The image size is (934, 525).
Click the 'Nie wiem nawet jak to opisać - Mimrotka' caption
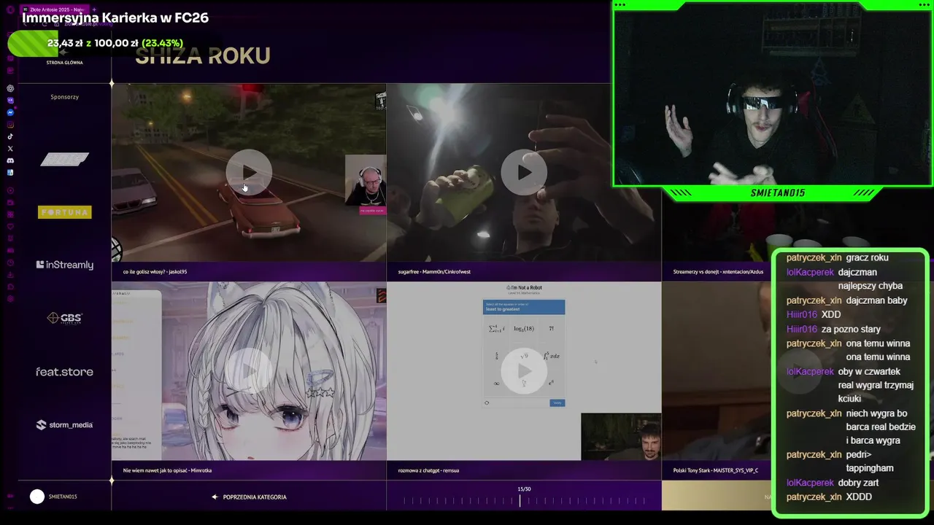[167, 470]
